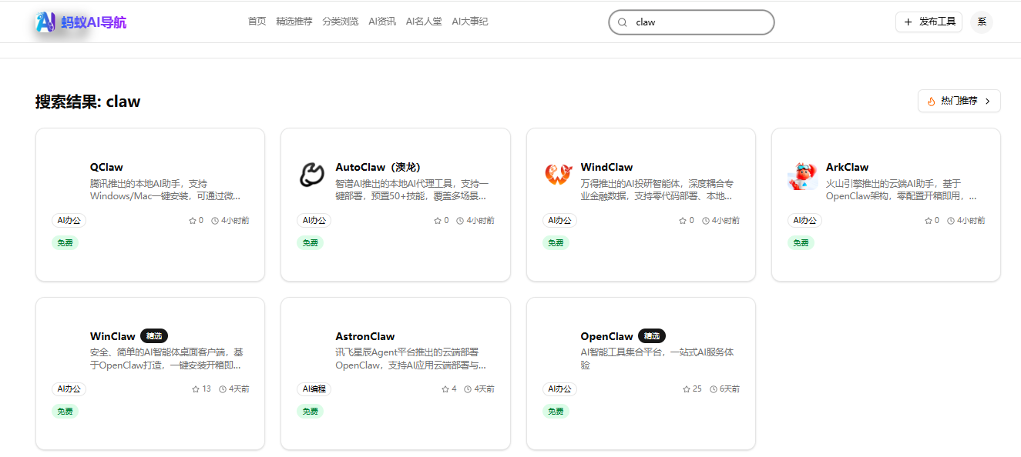Viewport: 1021px width, 457px height.
Task: Click the 发布工具 publish button
Action: tap(929, 22)
